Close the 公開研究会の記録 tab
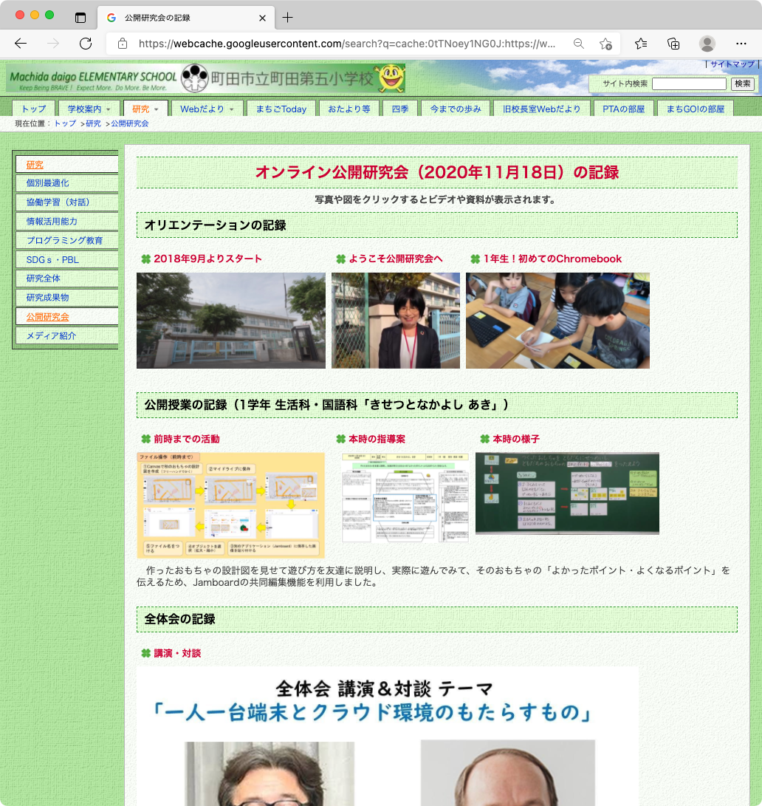 pos(263,18)
